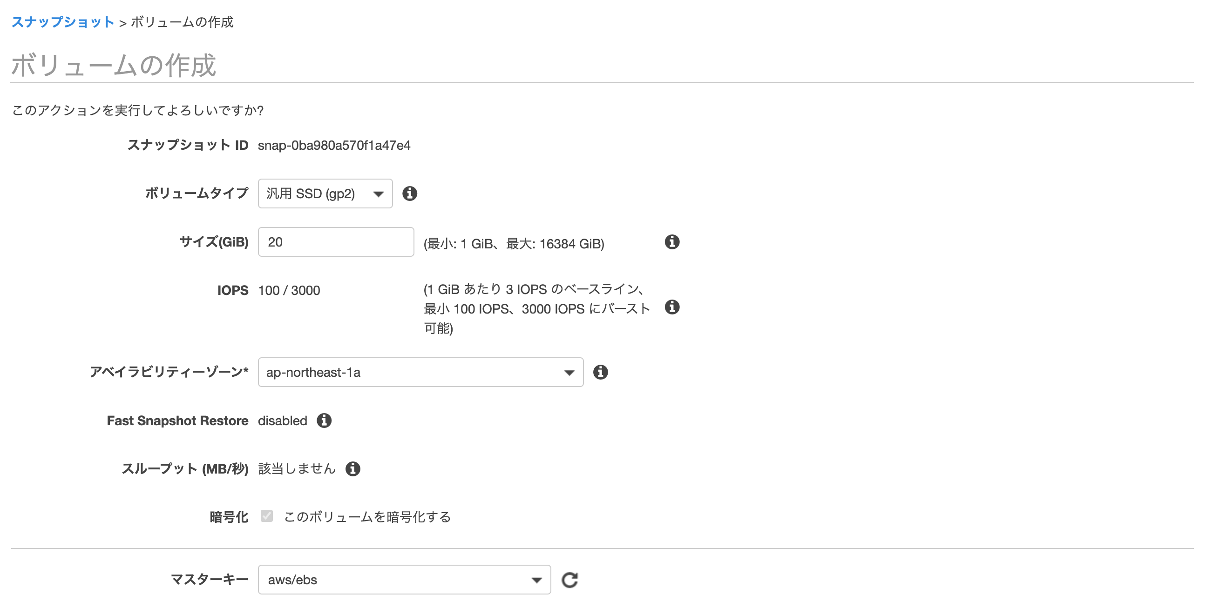Open the volume type 汎用 SSD dropdown
The image size is (1220, 601).
pos(317,194)
